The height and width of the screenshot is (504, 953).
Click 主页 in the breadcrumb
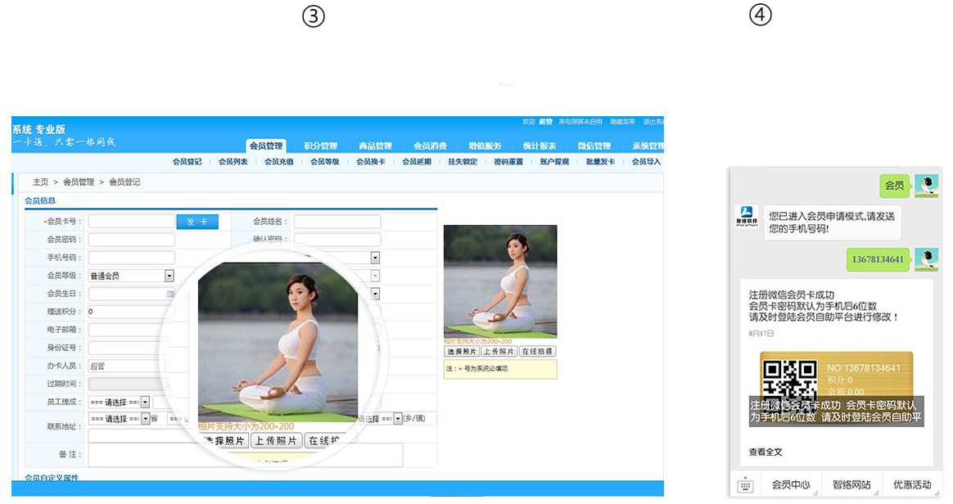[x=40, y=182]
